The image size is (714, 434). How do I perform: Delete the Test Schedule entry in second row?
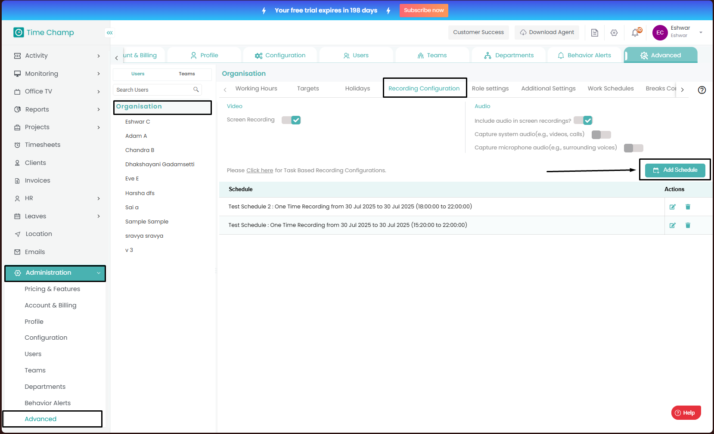coord(688,226)
